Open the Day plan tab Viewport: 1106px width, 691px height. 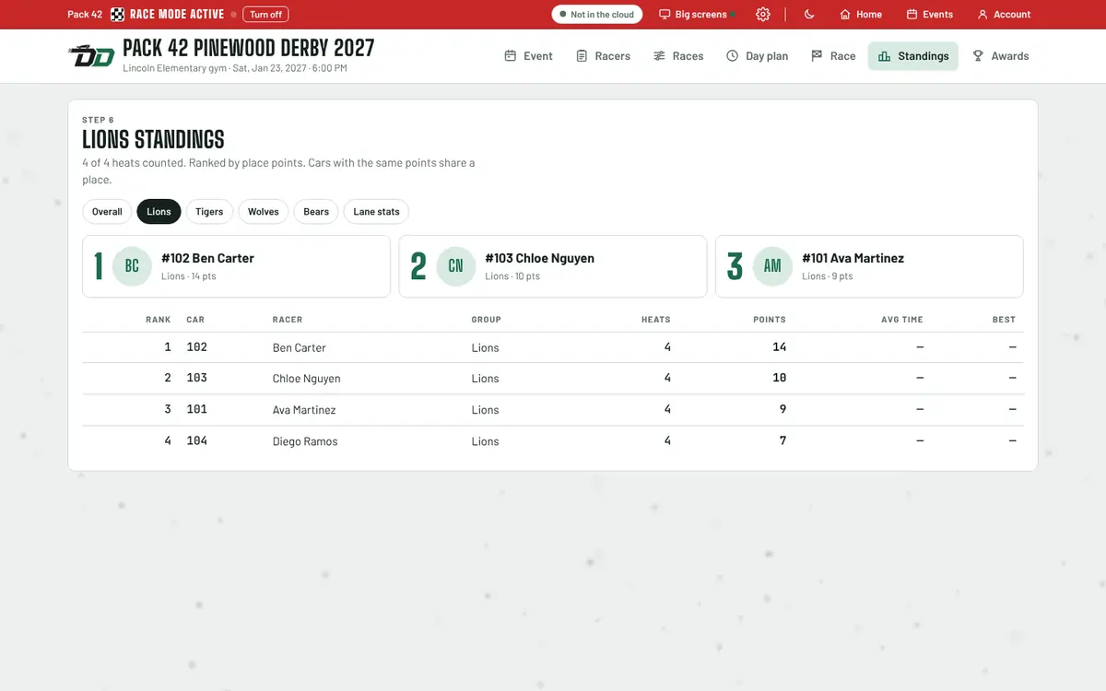click(x=757, y=56)
